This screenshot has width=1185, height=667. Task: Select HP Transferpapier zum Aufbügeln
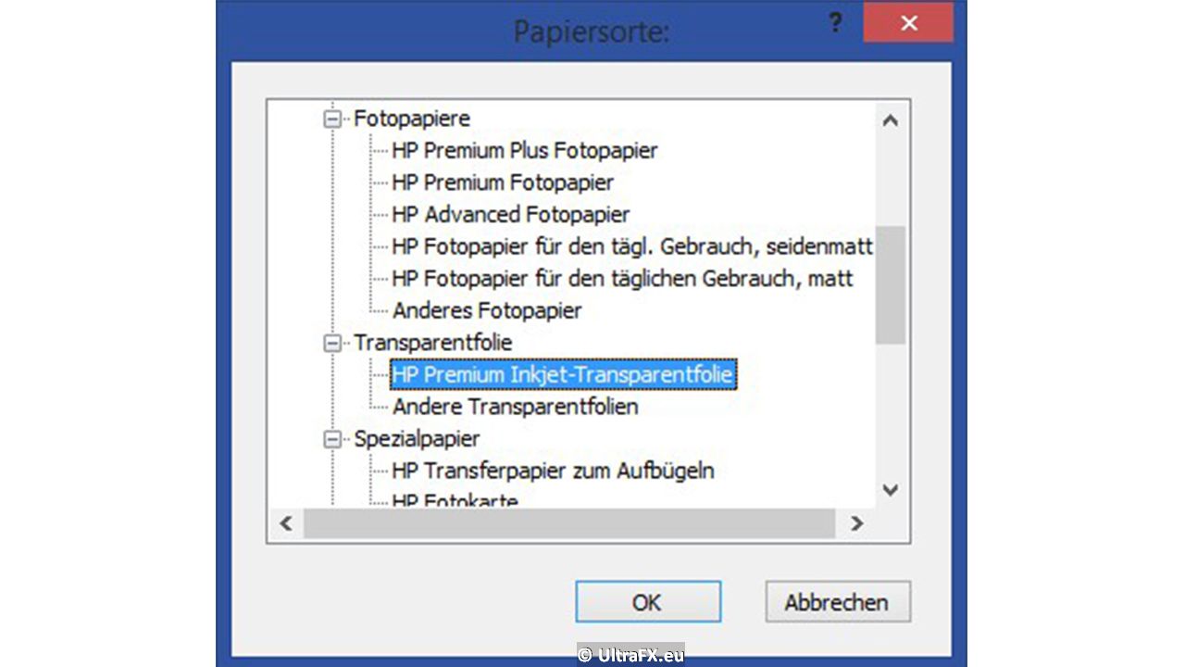click(x=553, y=471)
